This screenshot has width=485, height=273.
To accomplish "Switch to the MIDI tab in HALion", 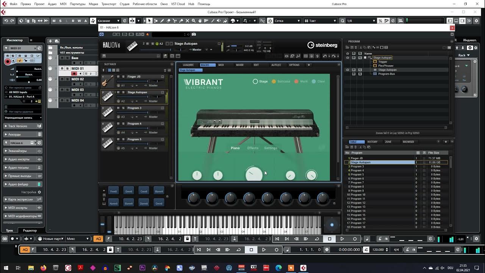I will coord(221,65).
